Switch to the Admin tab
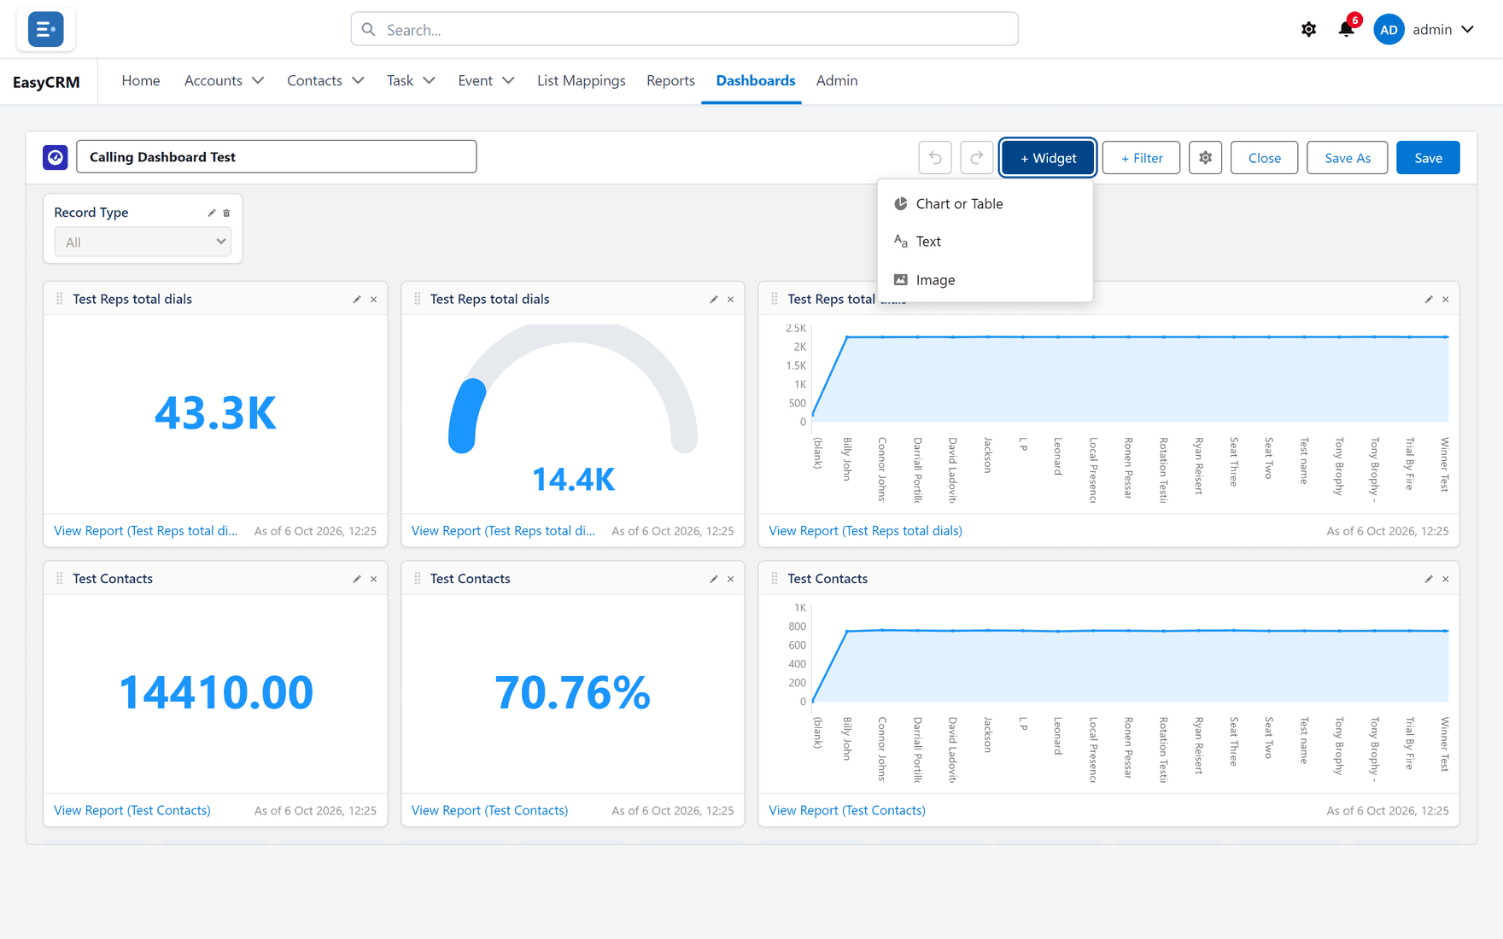1503x939 pixels. [x=837, y=81]
